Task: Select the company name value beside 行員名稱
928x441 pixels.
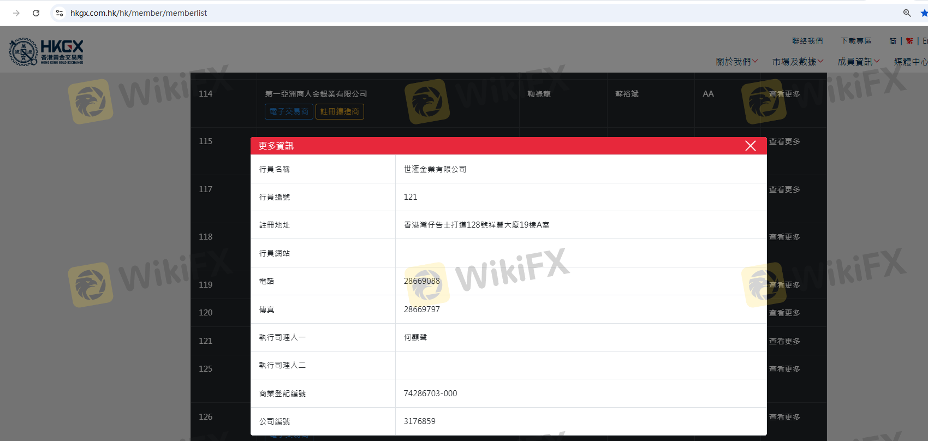Action: click(x=435, y=169)
